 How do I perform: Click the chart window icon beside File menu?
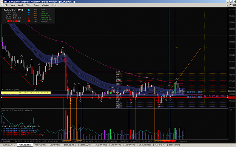[x=2, y=5]
